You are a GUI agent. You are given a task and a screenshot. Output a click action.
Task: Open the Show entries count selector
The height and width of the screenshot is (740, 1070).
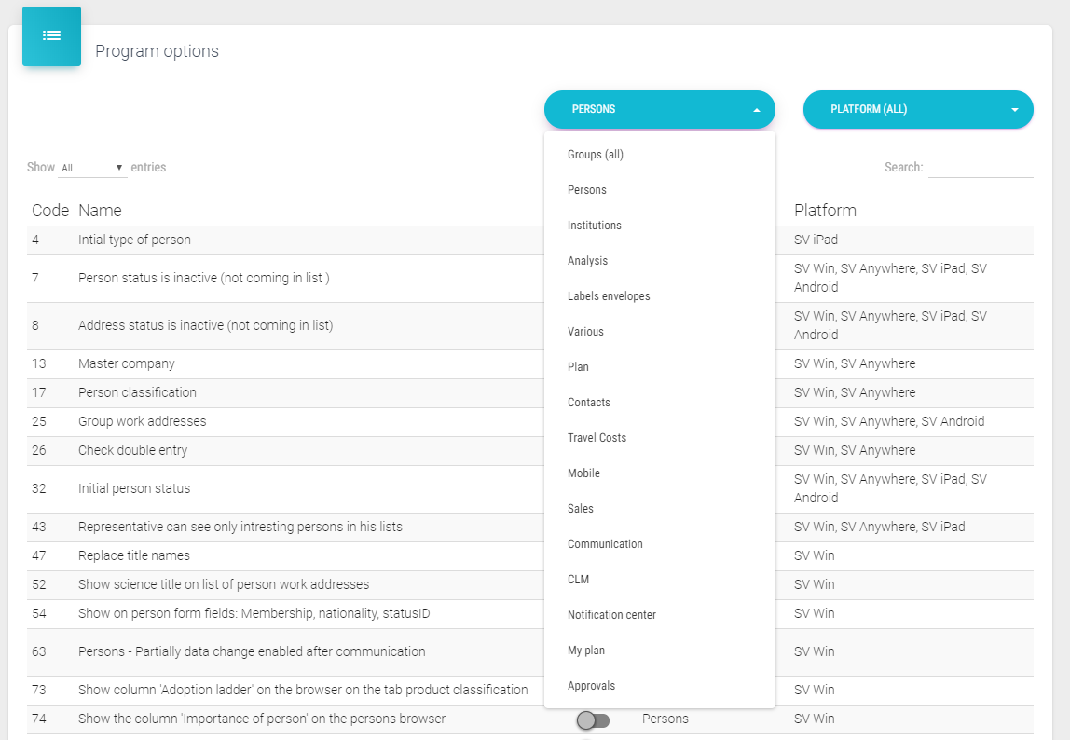click(x=92, y=168)
